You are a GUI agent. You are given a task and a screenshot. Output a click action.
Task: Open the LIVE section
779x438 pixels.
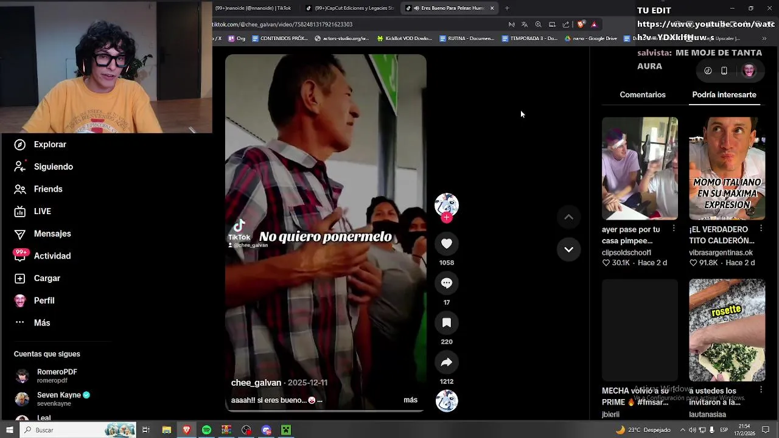tap(33, 211)
